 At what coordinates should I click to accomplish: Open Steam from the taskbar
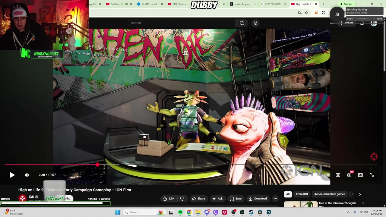(251, 212)
